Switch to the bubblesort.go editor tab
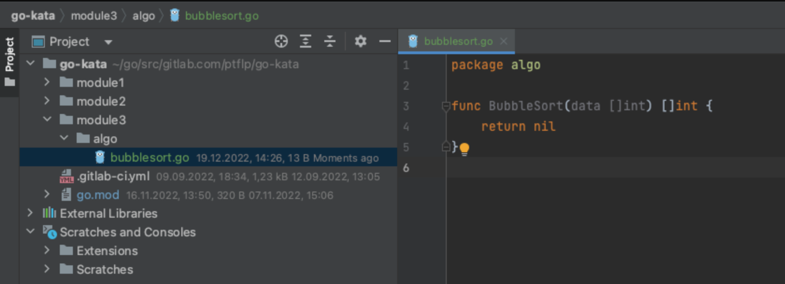This screenshot has width=785, height=284. pyautogui.click(x=458, y=42)
